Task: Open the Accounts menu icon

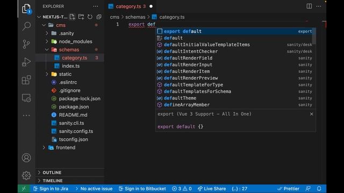Action: click(x=26, y=158)
